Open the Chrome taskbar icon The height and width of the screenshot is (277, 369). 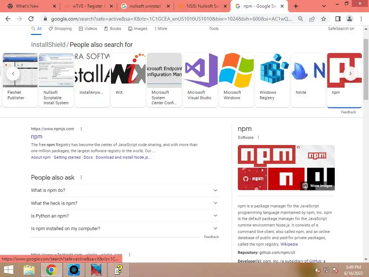[51, 270]
